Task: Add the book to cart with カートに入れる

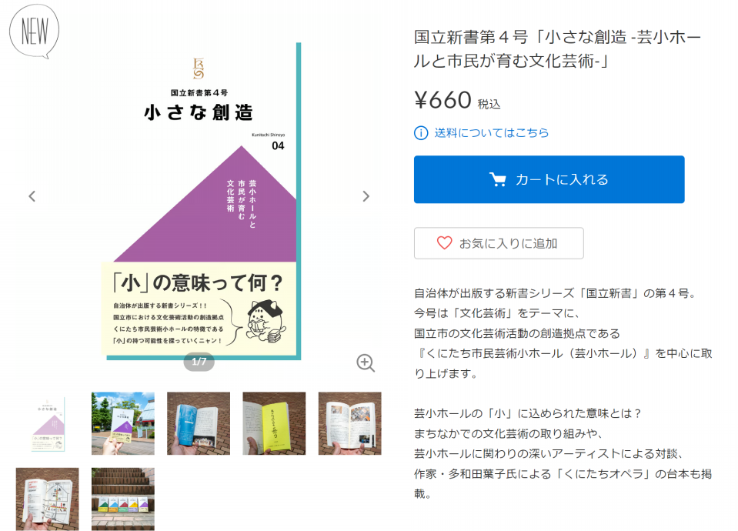Action: click(549, 179)
